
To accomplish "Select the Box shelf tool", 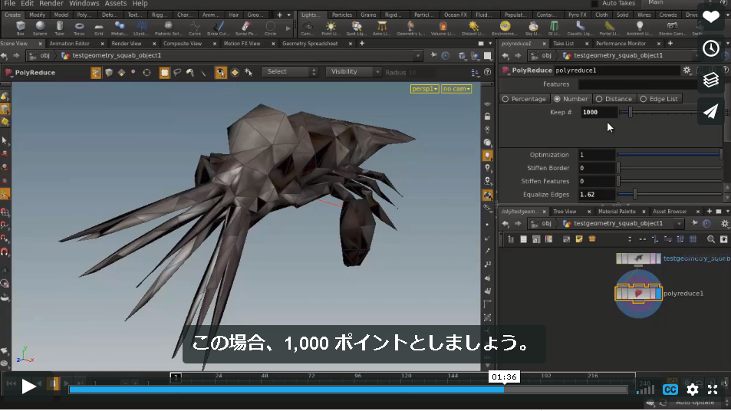I will [21, 28].
